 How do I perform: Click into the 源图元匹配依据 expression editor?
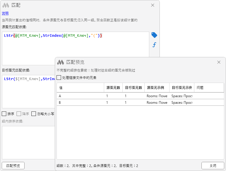point(76,48)
